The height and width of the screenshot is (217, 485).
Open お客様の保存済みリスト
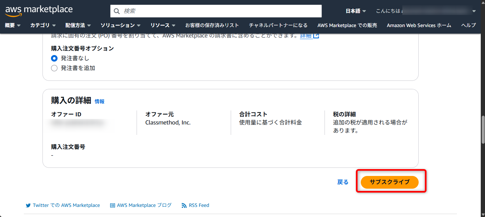click(212, 25)
